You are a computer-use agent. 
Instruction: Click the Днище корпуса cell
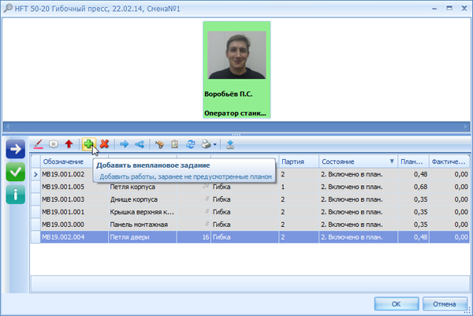[143, 199]
